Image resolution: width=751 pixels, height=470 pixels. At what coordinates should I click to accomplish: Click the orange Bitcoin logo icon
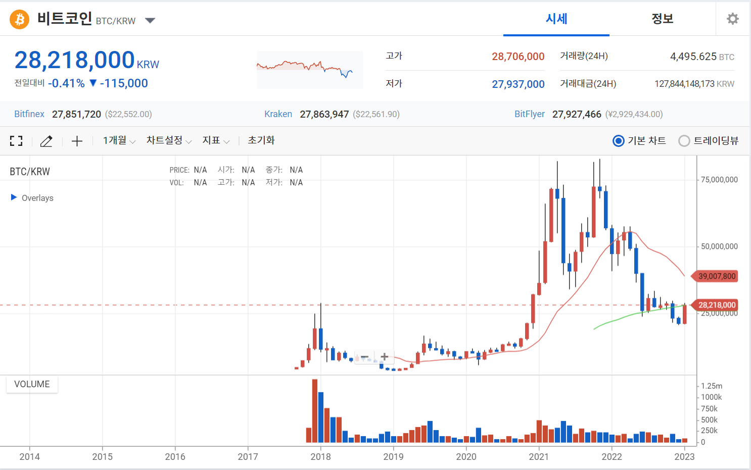[x=20, y=19]
